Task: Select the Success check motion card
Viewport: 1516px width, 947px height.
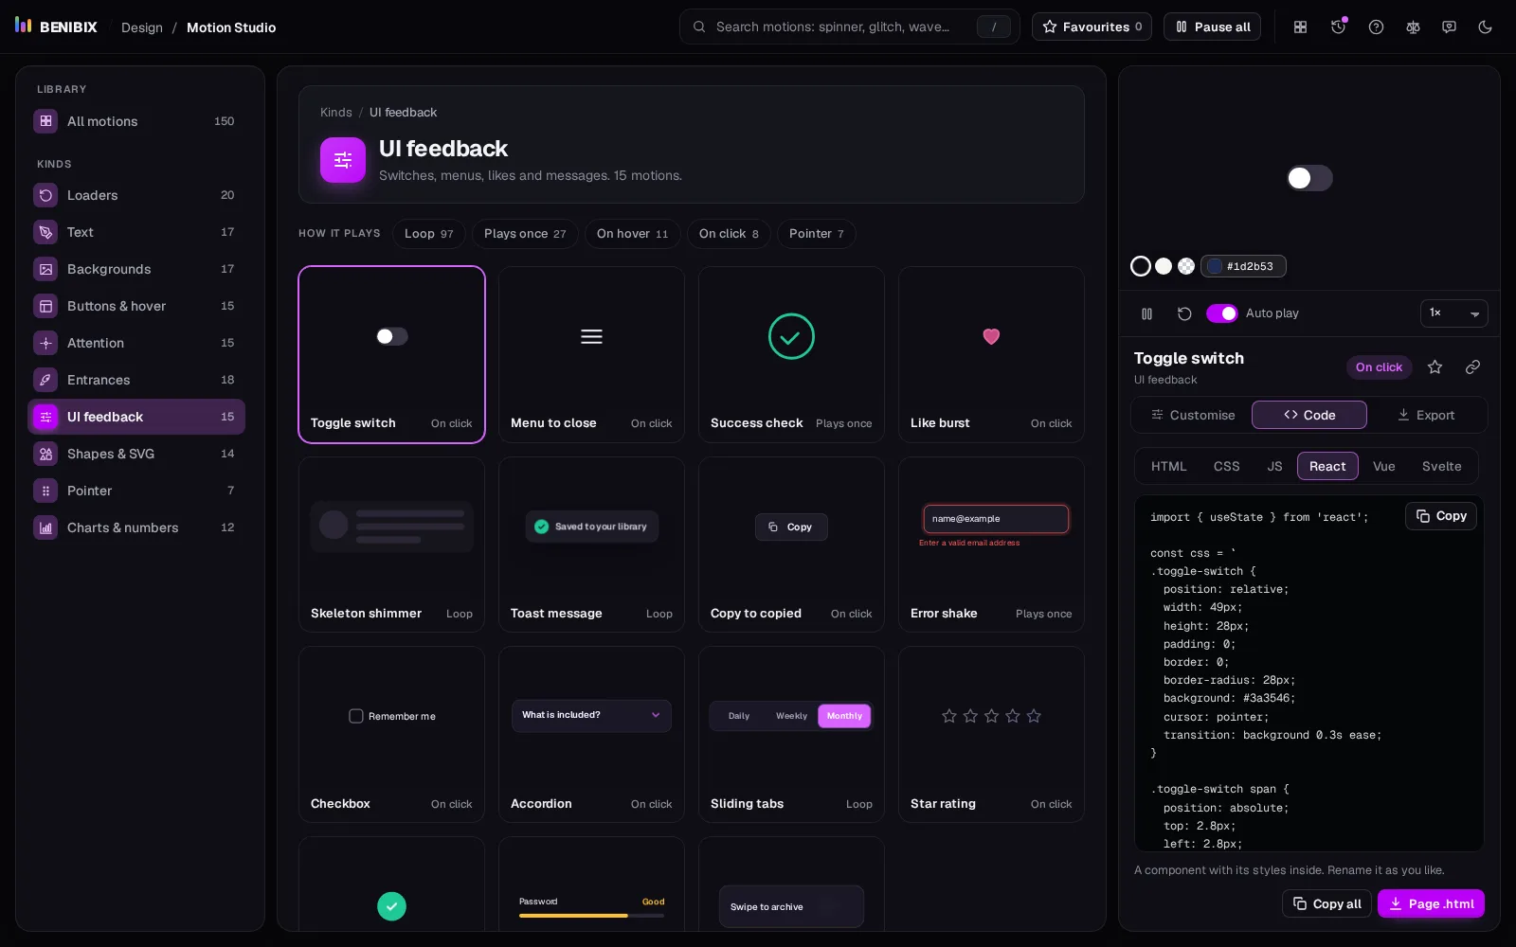Action: 791,354
